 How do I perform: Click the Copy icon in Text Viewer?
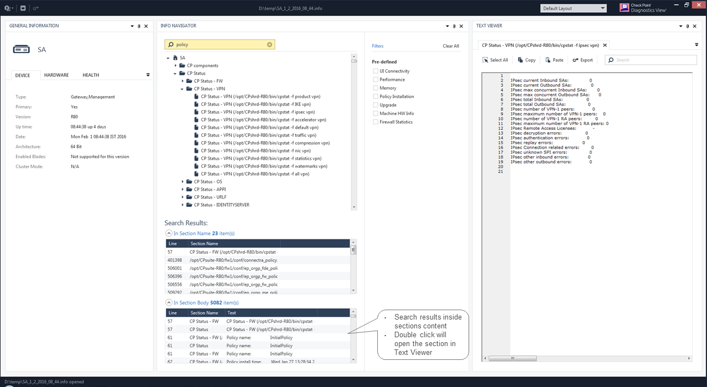(x=521, y=60)
